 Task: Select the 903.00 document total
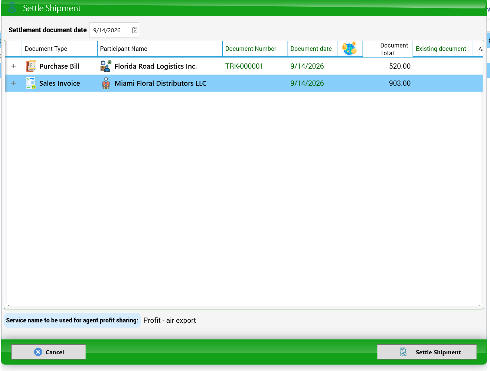click(400, 83)
